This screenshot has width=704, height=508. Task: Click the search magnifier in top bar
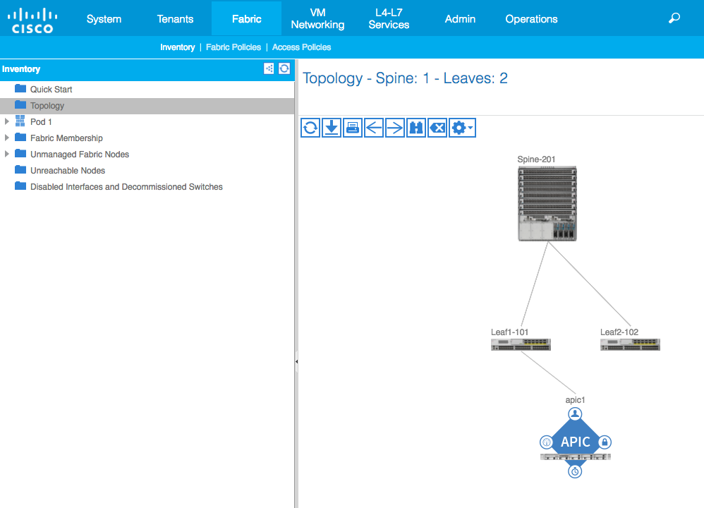click(674, 18)
